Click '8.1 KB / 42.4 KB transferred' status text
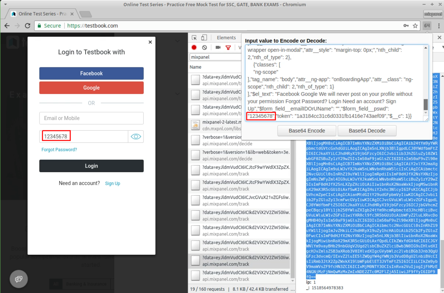Viewport: 444px width, 293px height. (260, 289)
